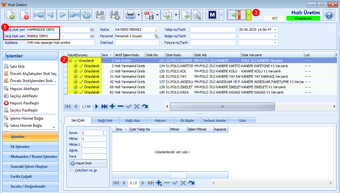Screen dimensions: 340x193
Task: Open the Muhasebe / Resmi İşlemler panel
Action: click(x=31, y=156)
